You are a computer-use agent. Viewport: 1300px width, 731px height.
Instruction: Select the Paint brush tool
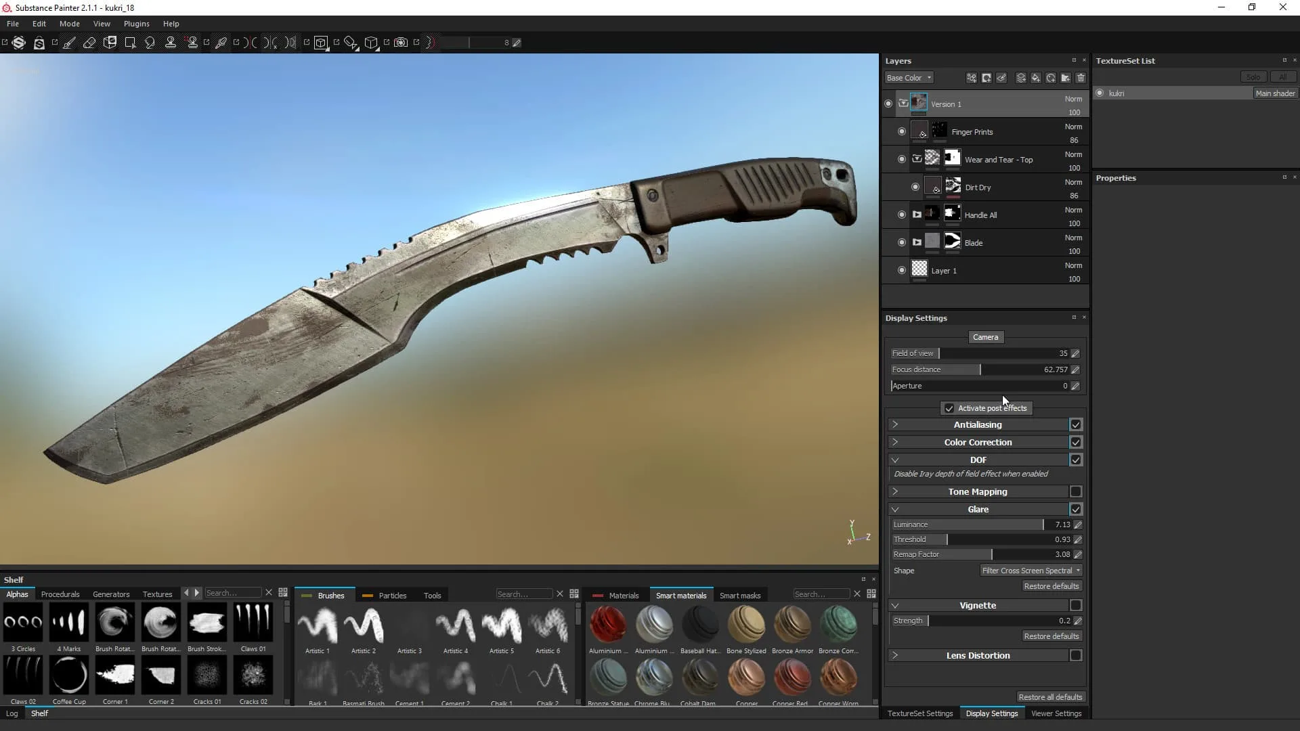click(69, 43)
